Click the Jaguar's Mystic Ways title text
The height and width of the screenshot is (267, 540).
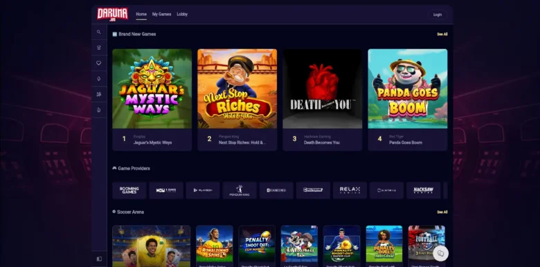pyautogui.click(x=152, y=142)
